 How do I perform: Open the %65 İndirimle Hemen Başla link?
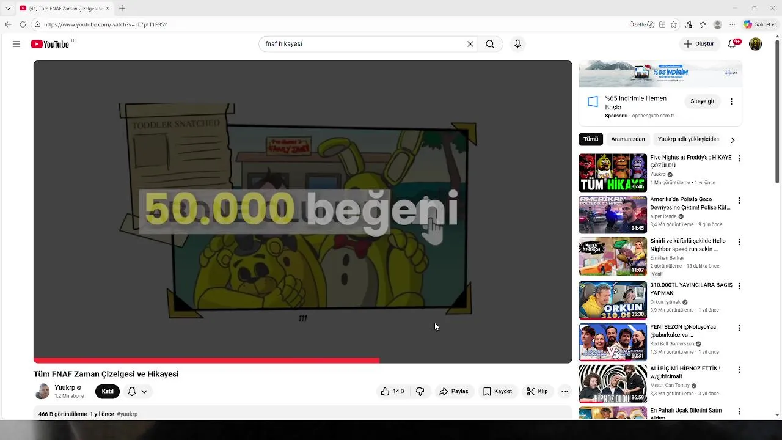(635, 102)
